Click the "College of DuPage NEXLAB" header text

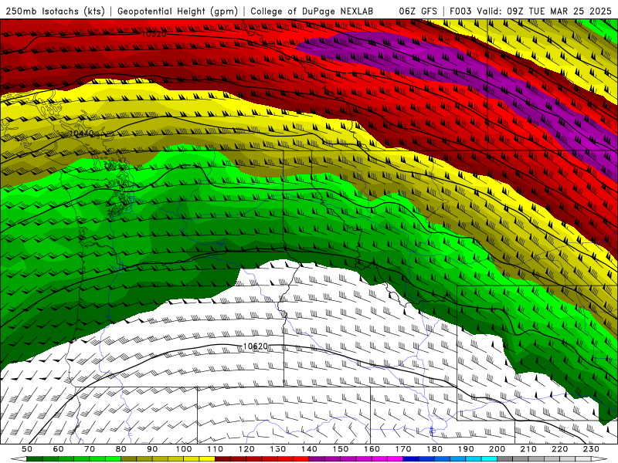(x=311, y=11)
